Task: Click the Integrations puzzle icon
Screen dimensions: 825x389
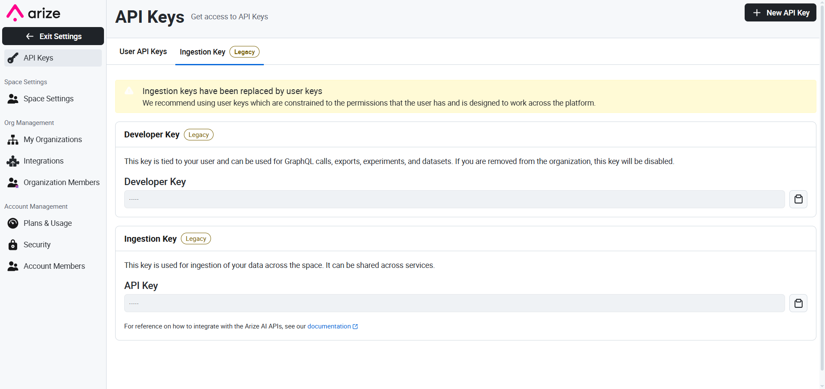Action: (x=13, y=161)
